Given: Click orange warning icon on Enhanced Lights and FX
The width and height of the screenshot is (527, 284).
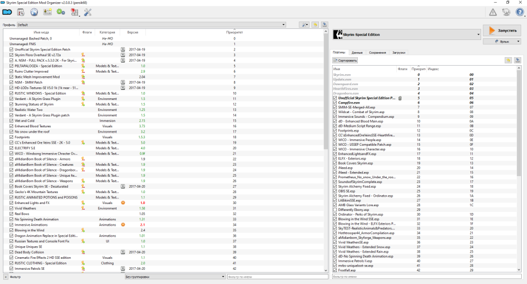Looking at the screenshot, I should pos(123,203).
